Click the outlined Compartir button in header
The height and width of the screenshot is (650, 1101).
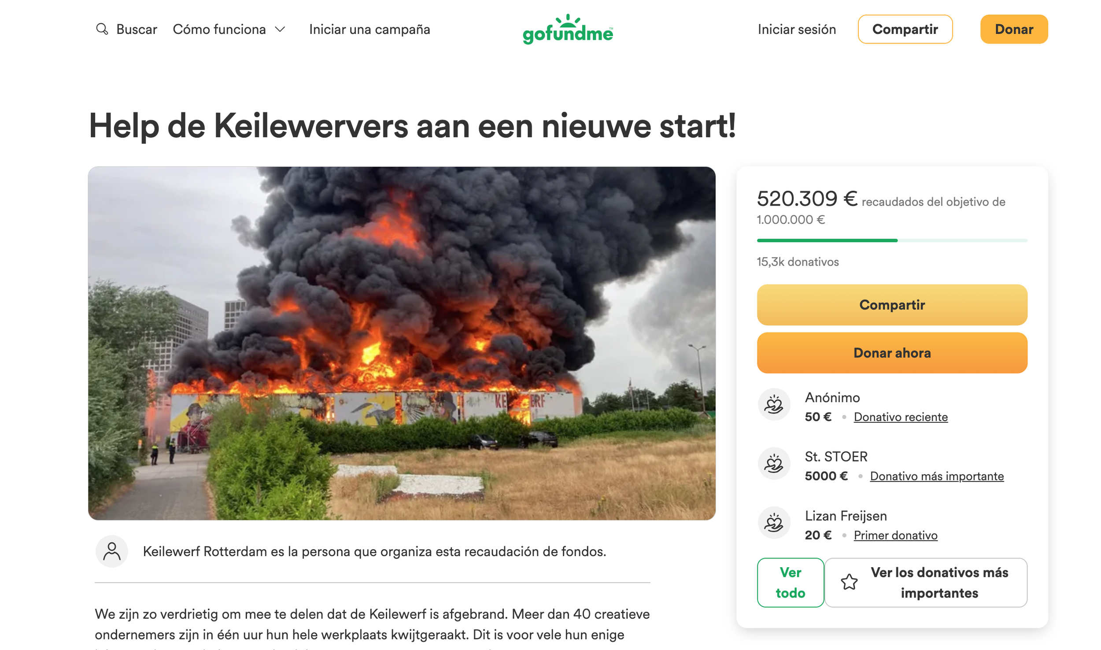click(x=905, y=29)
